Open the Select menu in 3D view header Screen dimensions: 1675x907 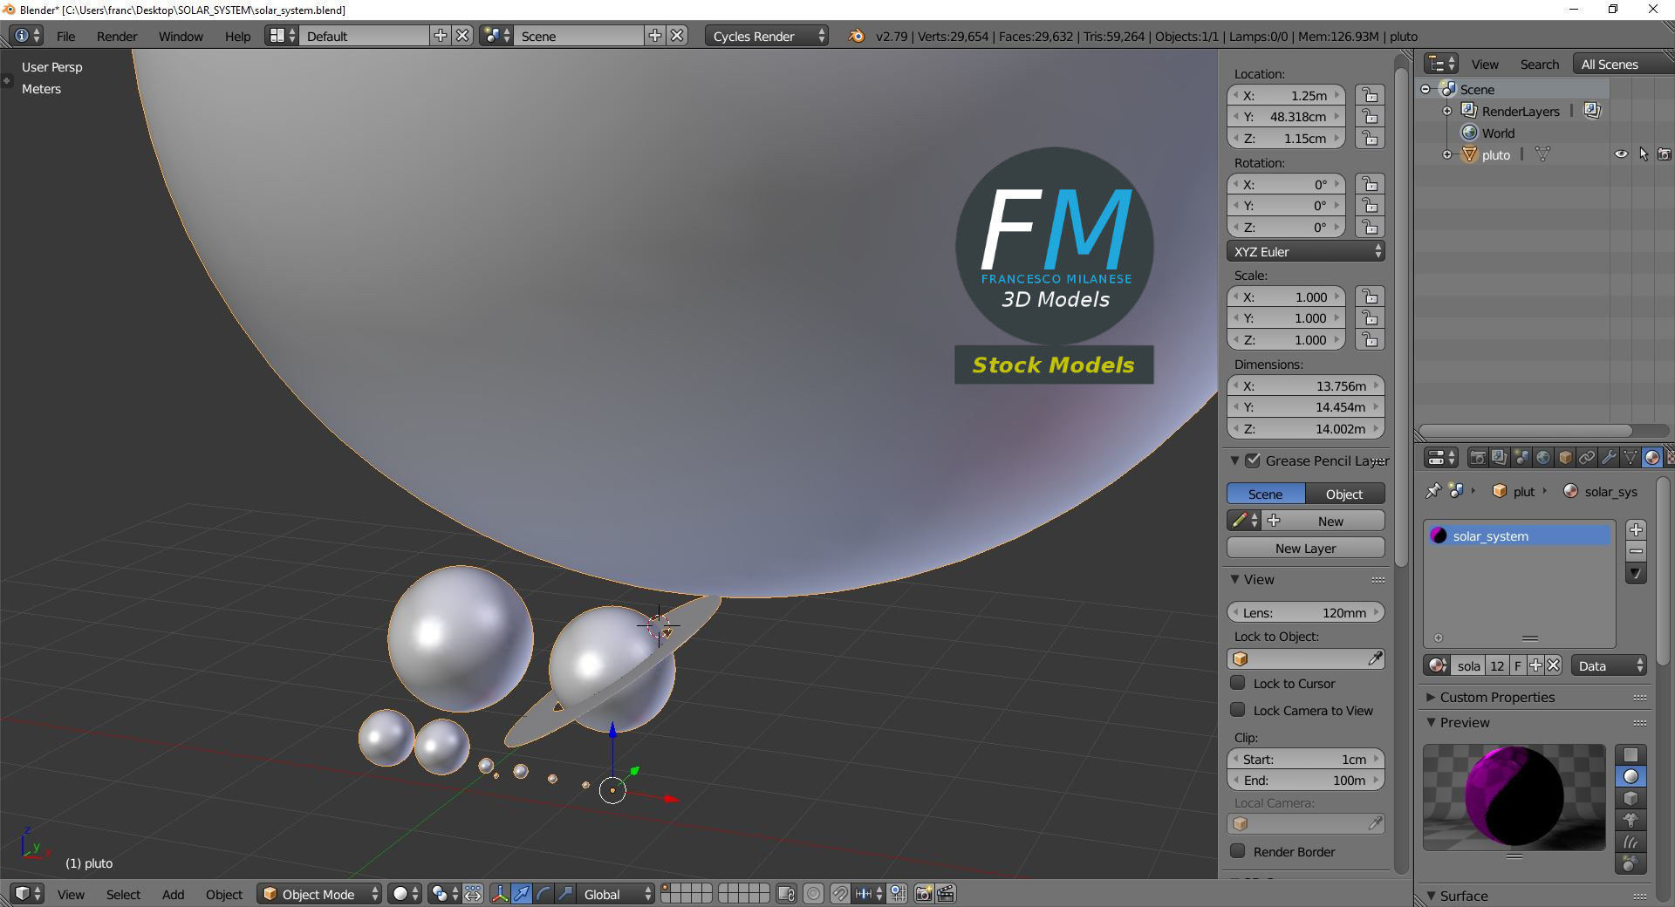(123, 894)
